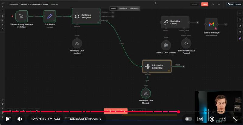Image resolution: width=243 pixels, height=125 pixels.
Task: Switch to the Executions tab
Action: click(123, 8)
